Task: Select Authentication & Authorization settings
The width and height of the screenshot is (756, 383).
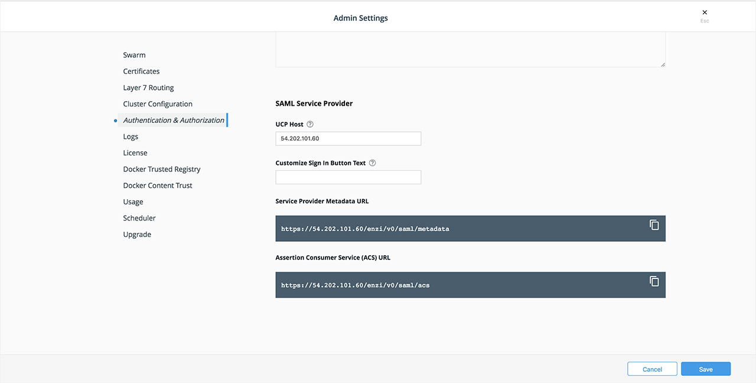Action: click(172, 119)
